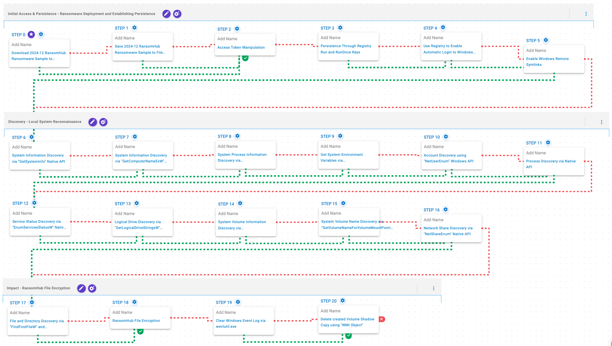Click the pencil edit icon for Initial Access phase
612x346 pixels.
[x=166, y=14]
